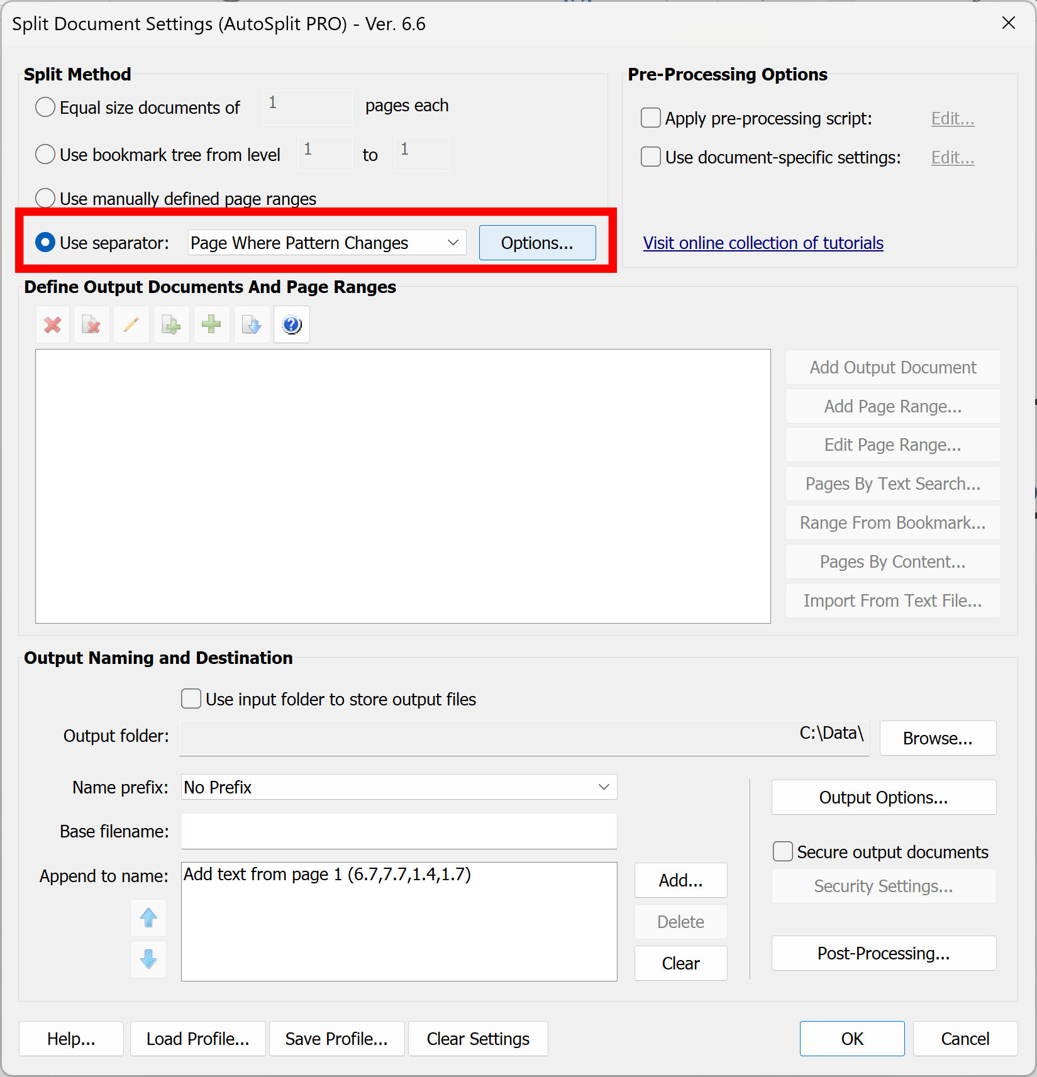The image size is (1037, 1077).
Task: Click the export document icon with blue arrow
Action: (251, 324)
